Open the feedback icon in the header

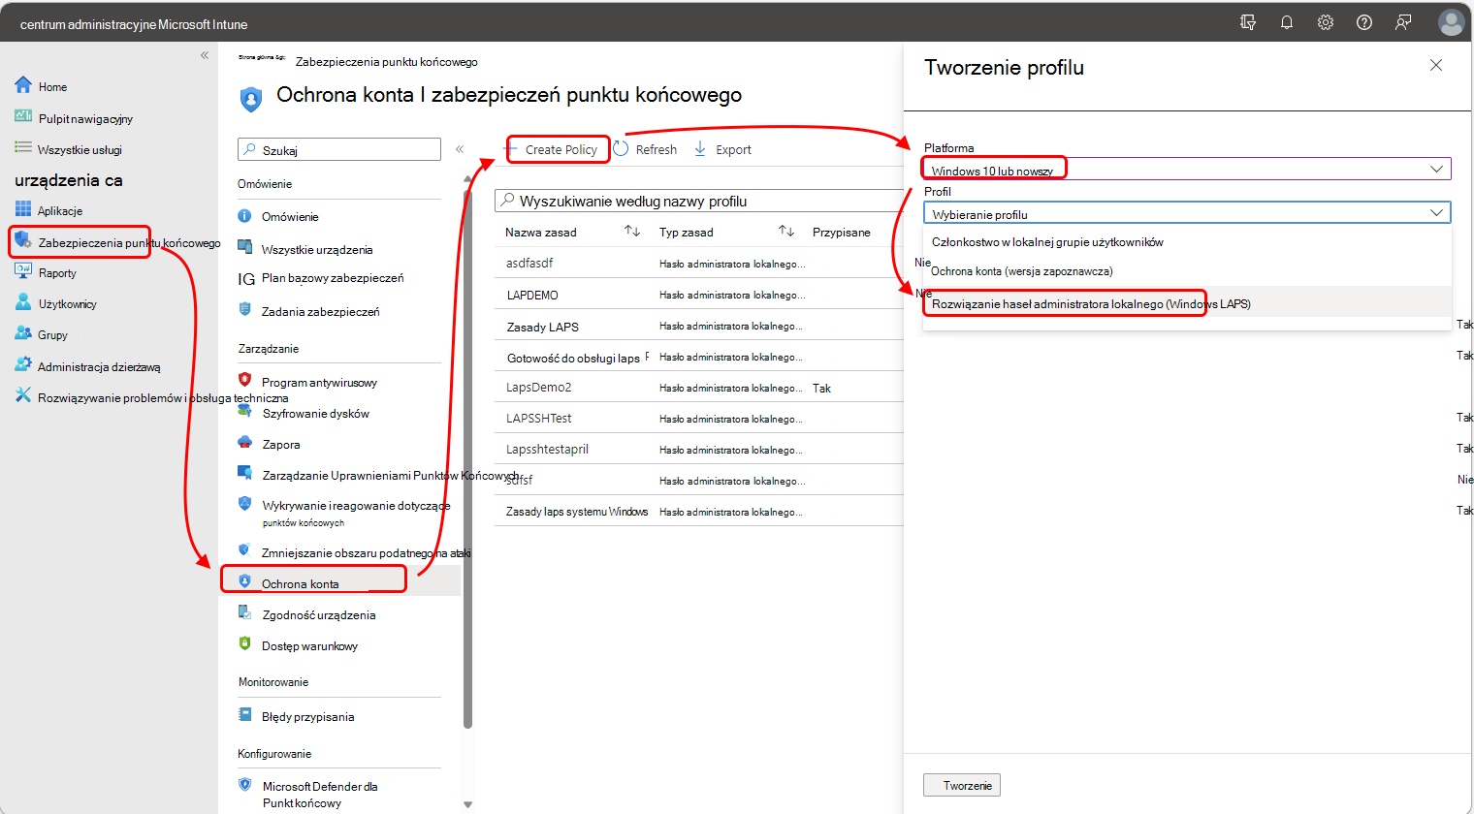(x=1403, y=22)
